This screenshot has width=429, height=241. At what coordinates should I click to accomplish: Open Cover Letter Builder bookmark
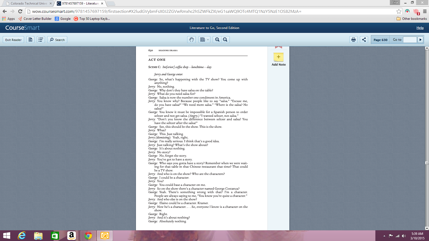(35, 19)
